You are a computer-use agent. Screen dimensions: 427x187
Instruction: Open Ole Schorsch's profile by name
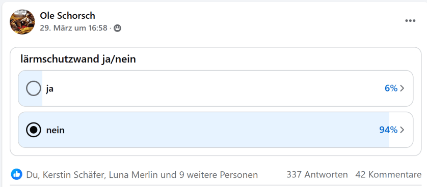tap(68, 16)
